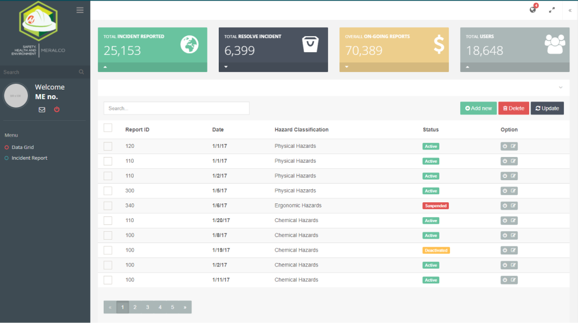Check the box for report ID 120
This screenshot has width=578, height=323.
click(108, 146)
